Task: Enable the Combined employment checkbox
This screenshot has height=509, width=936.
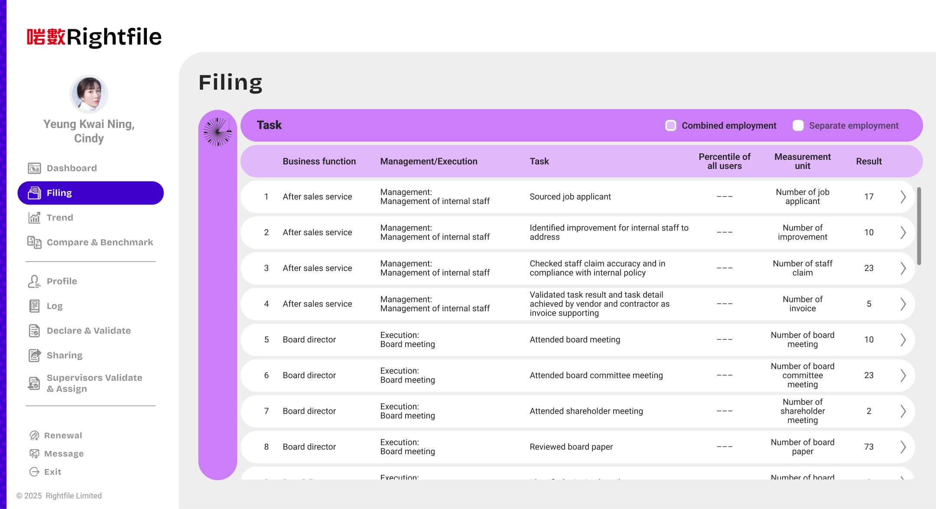Action: (x=671, y=125)
